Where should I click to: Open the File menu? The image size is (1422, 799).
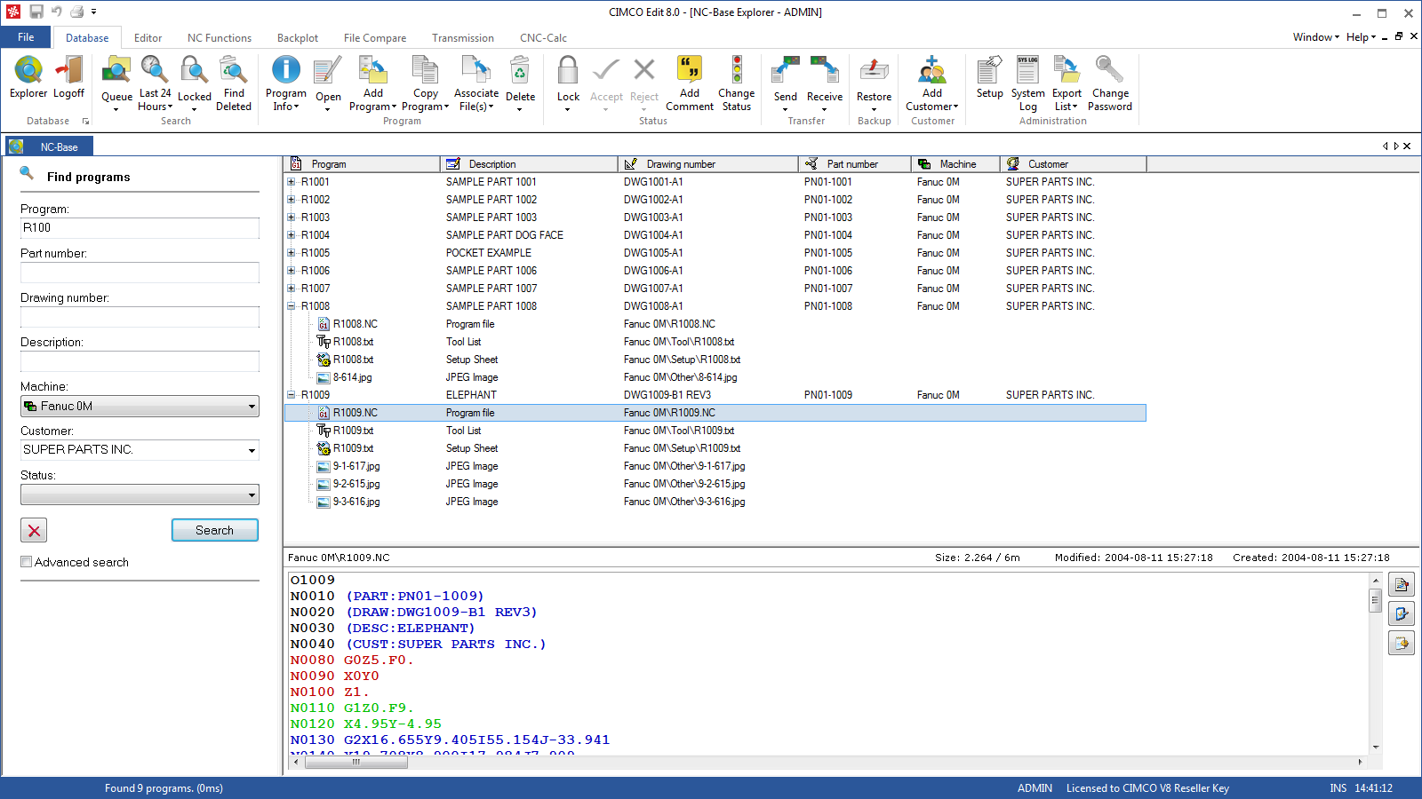click(x=26, y=37)
